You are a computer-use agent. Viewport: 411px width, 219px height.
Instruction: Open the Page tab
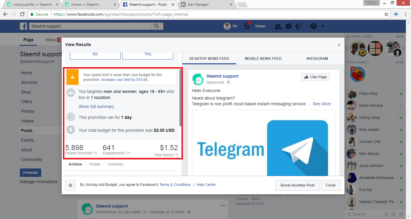pyautogui.click(x=28, y=40)
